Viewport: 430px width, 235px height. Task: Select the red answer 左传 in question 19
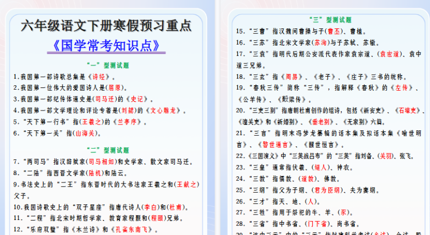(x=402, y=87)
